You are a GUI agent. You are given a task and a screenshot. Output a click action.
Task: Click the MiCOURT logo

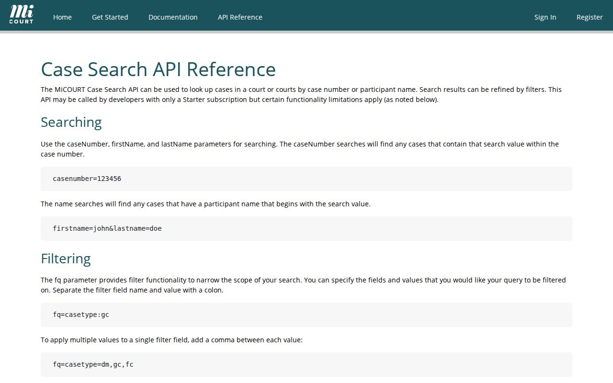point(22,15)
